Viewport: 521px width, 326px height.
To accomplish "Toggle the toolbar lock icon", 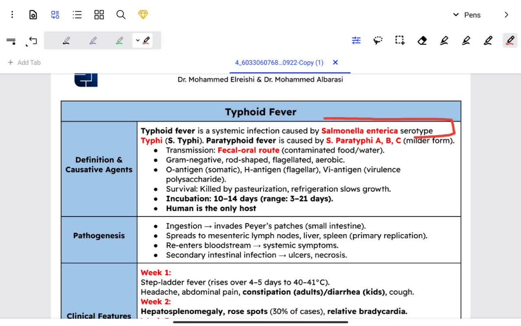I will [11, 41].
